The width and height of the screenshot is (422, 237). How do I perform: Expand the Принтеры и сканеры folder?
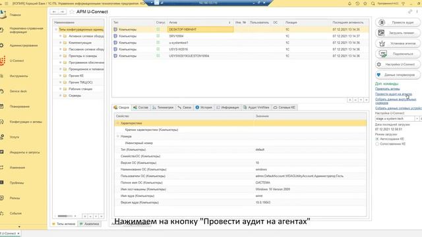(60, 56)
